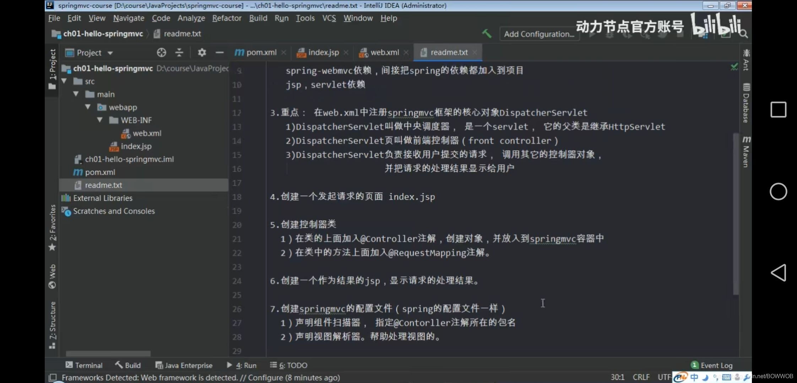Open the Terminal tool window button
The height and width of the screenshot is (383, 797).
84,365
